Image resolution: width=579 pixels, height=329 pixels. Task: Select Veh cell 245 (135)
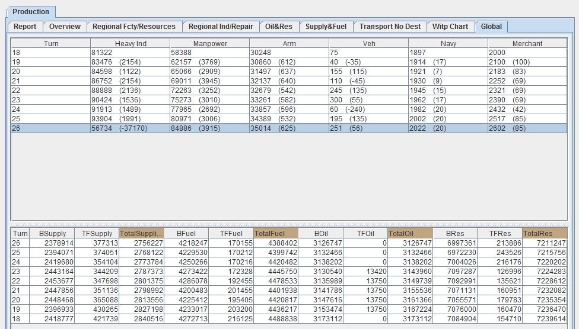coord(368,91)
